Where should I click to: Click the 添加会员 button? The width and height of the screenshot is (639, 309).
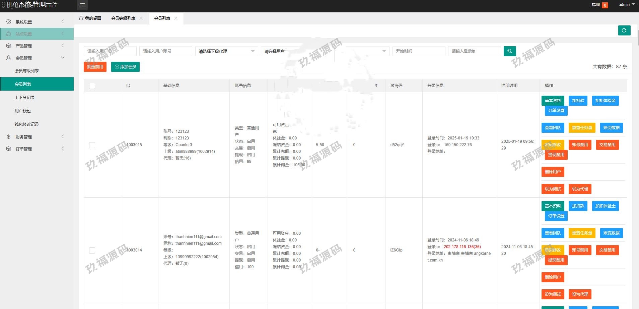click(x=125, y=67)
